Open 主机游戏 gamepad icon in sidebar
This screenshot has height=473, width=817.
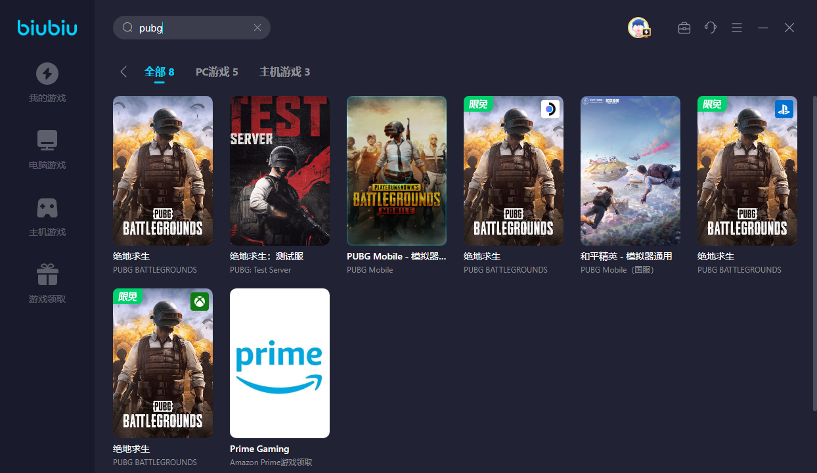click(x=47, y=208)
